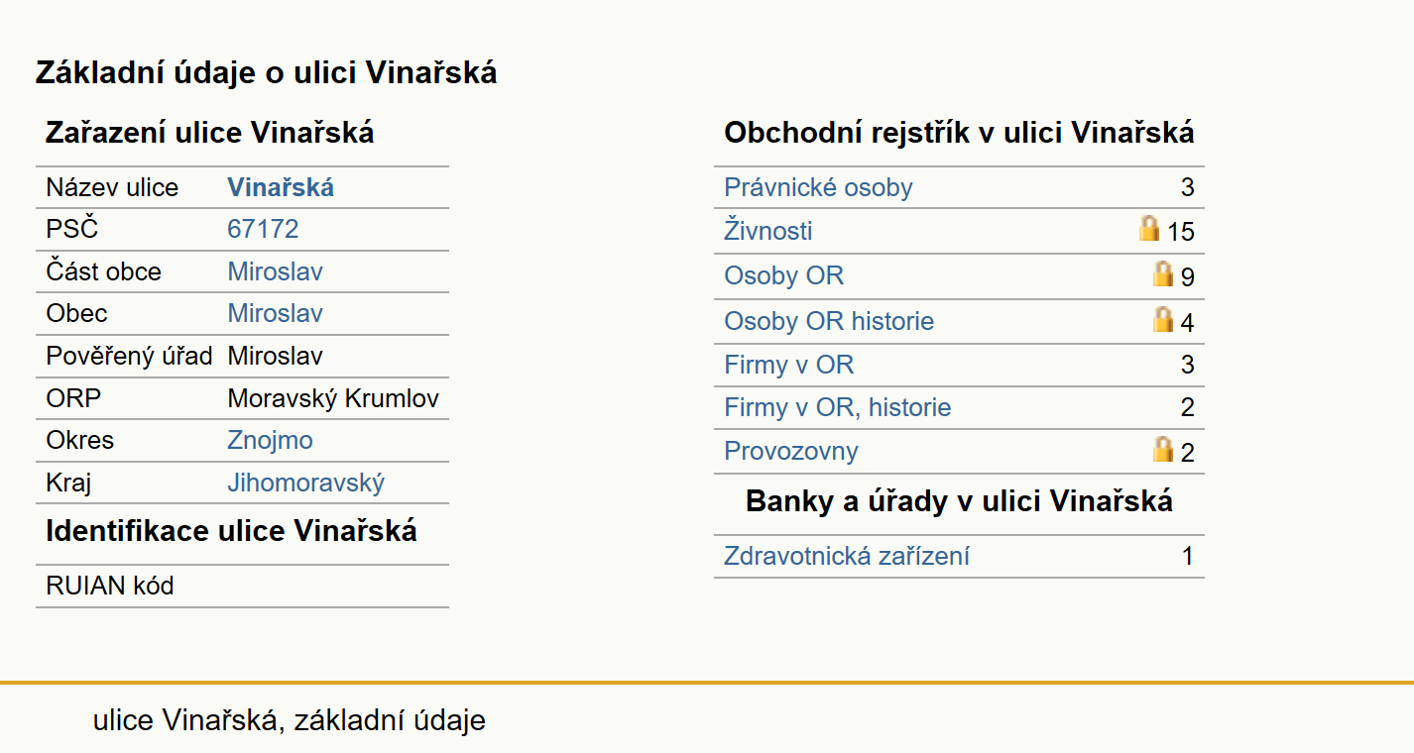Screen dimensions: 1414x753
Task: Open the Firmy v OR, historie link
Action: pyautogui.click(x=838, y=407)
